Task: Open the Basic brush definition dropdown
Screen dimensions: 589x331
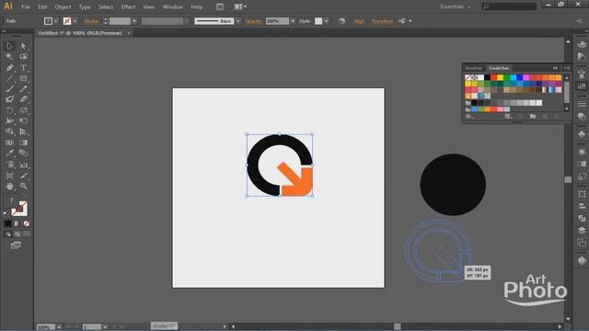Action: pos(237,21)
